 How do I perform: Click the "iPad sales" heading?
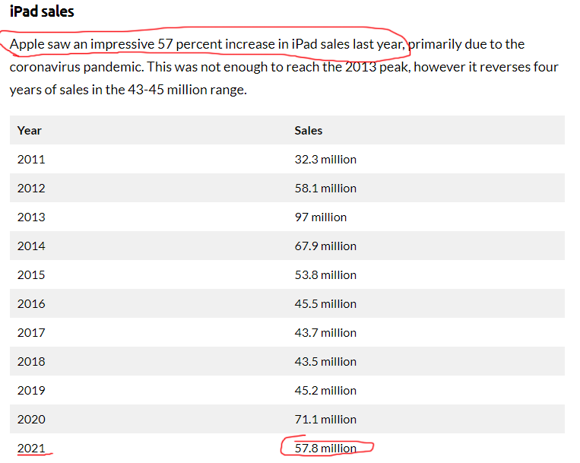click(42, 11)
